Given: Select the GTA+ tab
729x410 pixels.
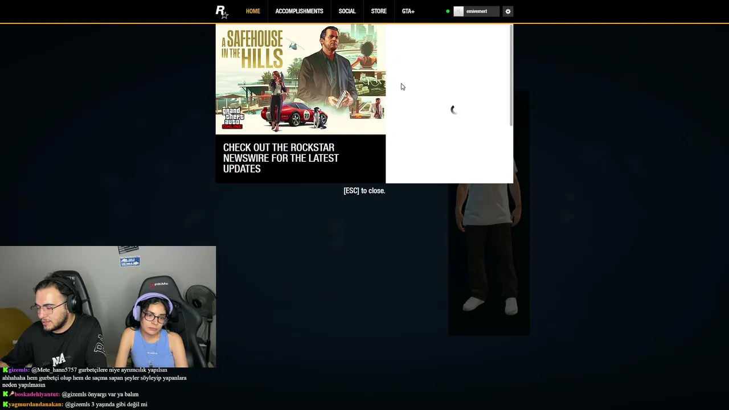Looking at the screenshot, I should 408,11.
